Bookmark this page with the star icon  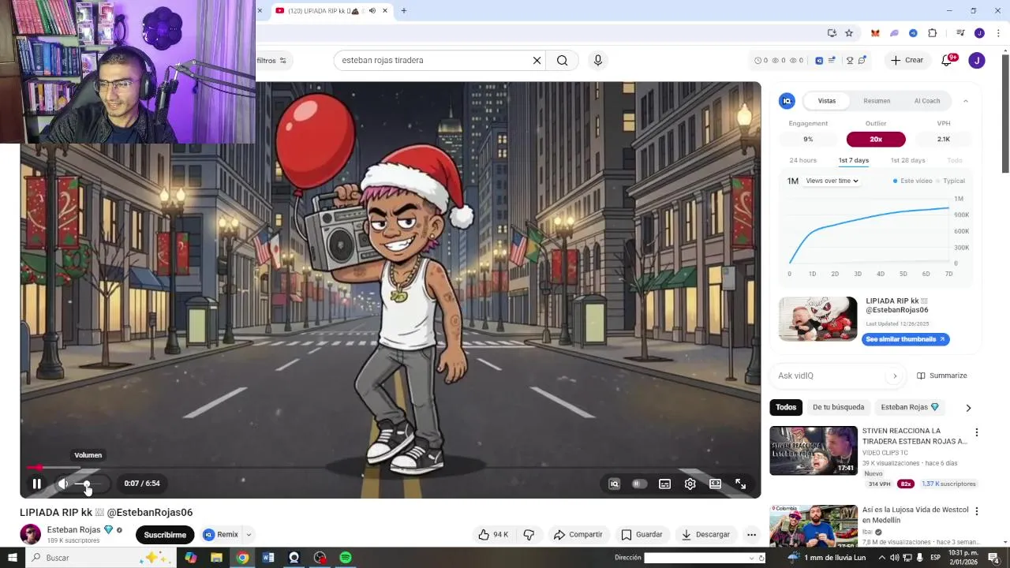pyautogui.click(x=849, y=33)
